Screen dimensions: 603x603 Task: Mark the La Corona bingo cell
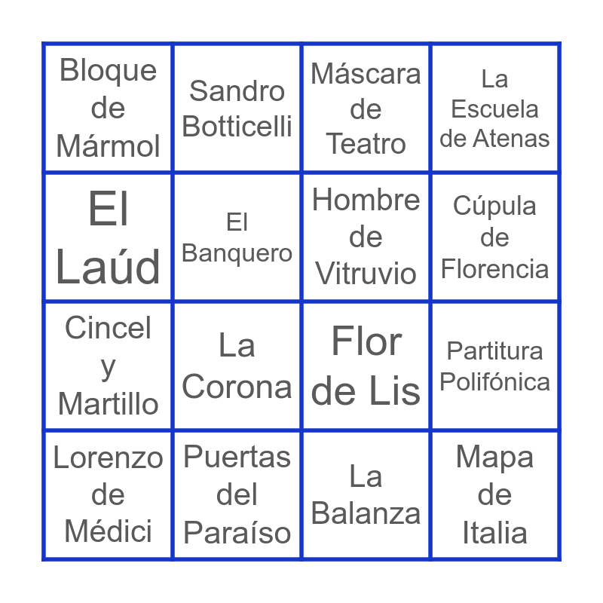tap(237, 366)
